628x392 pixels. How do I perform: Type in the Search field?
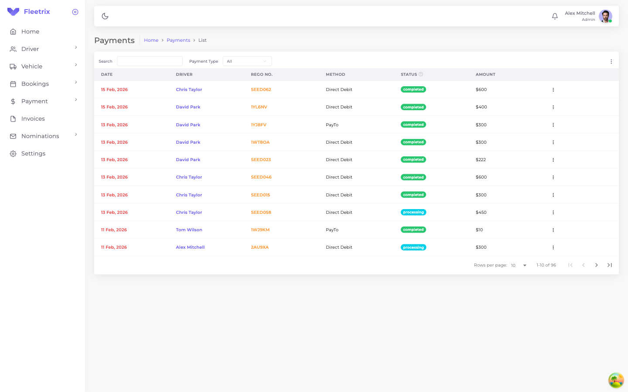click(150, 61)
